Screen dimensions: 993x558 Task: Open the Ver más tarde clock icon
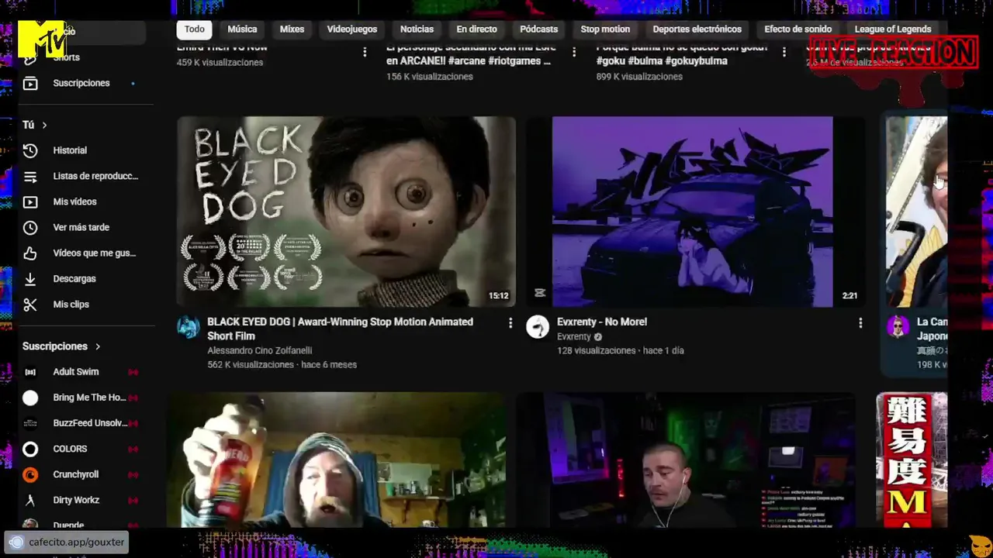click(x=30, y=227)
